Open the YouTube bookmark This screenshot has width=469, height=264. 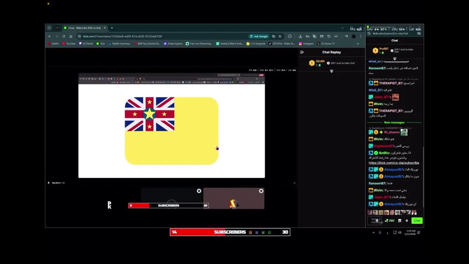coord(69,44)
